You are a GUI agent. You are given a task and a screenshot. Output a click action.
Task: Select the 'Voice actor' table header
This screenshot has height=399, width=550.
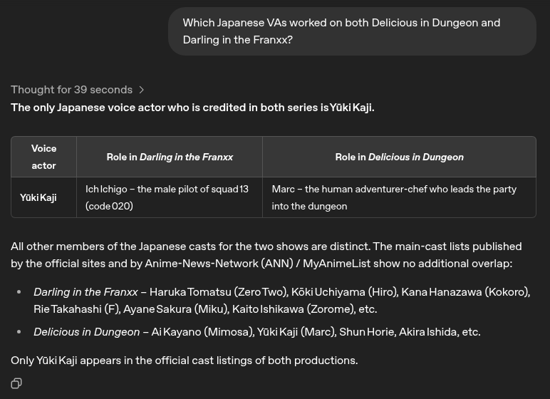coord(44,157)
